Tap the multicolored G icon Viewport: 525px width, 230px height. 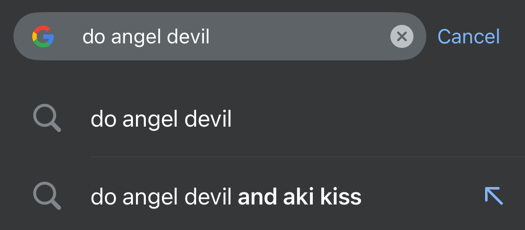[x=43, y=37]
